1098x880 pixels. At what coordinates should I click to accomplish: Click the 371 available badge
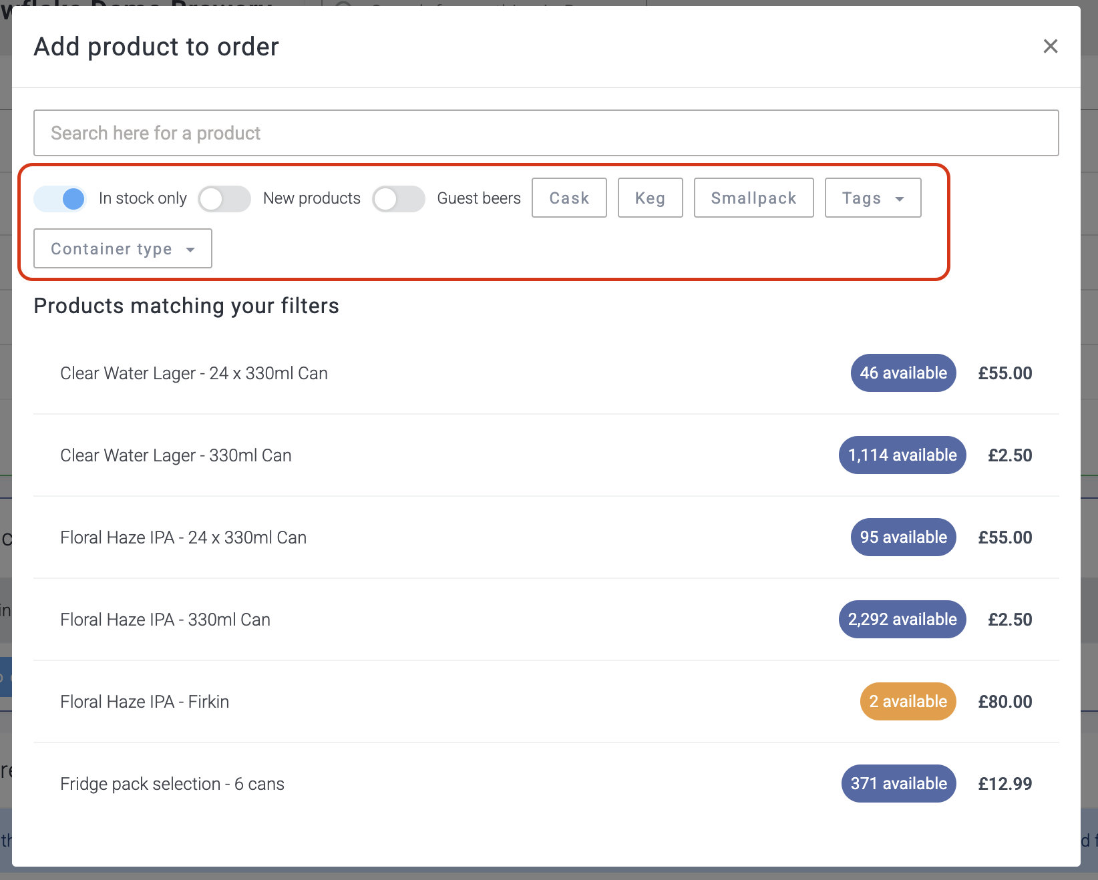898,784
